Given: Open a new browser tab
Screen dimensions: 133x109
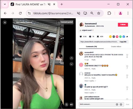Looking at the screenshot, I should [x=62, y=4].
